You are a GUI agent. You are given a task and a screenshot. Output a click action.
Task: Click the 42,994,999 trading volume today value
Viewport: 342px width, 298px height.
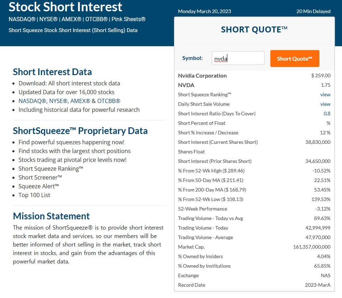pyautogui.click(x=318, y=228)
